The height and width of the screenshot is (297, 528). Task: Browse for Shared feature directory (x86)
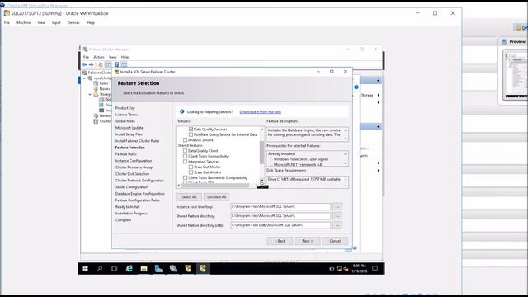(337, 225)
